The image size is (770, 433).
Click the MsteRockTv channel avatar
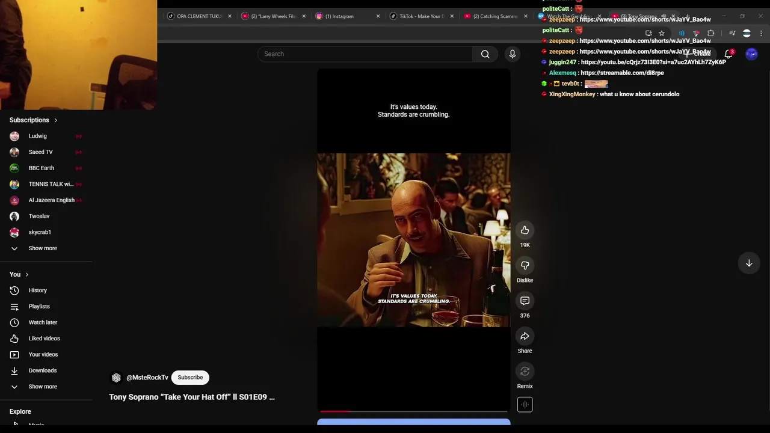click(116, 378)
